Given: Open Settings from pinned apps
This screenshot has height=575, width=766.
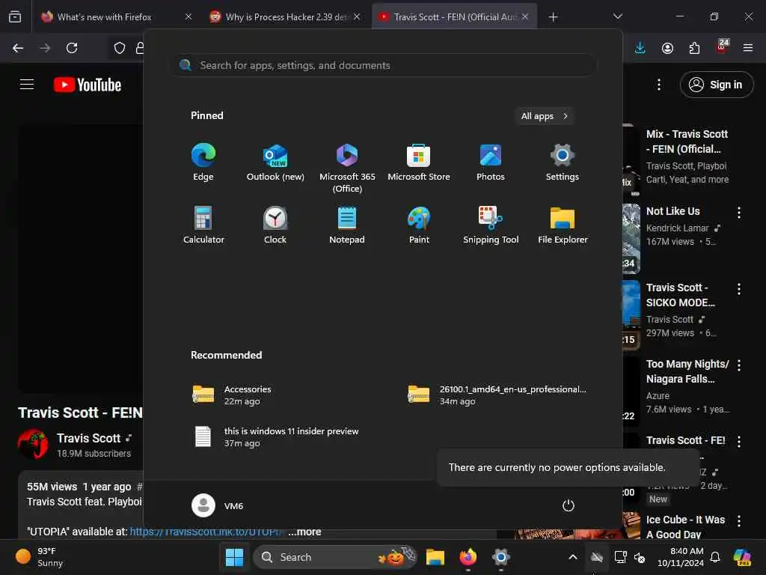Looking at the screenshot, I should tap(563, 162).
